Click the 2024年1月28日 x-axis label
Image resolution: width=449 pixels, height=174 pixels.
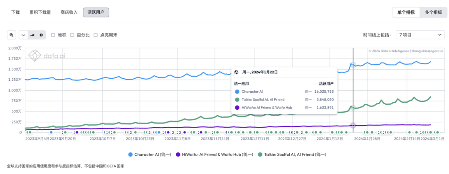368,139
